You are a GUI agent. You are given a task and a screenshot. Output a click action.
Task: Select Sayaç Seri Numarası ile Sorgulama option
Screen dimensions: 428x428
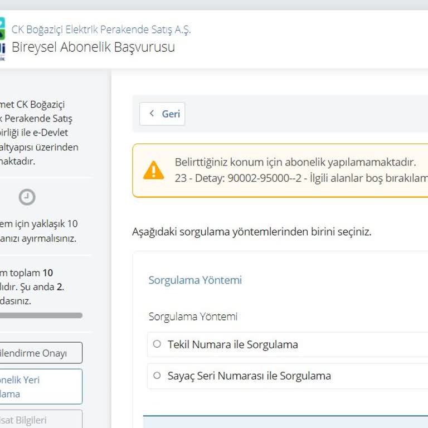(157, 375)
